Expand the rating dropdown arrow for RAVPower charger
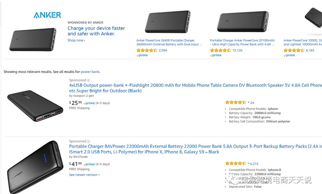This screenshot has height=194, width=322. click(x=248, y=163)
